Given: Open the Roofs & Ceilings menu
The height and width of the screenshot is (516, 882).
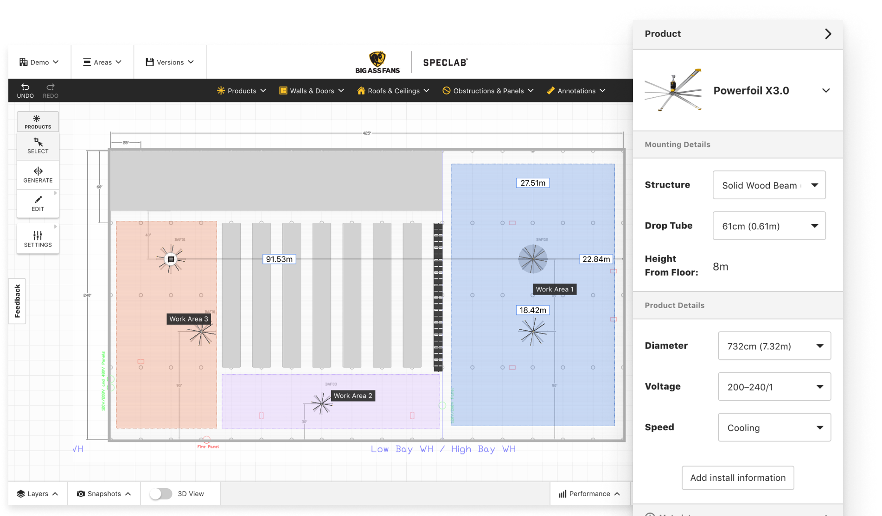Looking at the screenshot, I should 393,91.
